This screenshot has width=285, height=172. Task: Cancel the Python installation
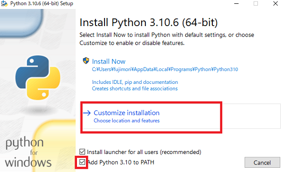262,163
